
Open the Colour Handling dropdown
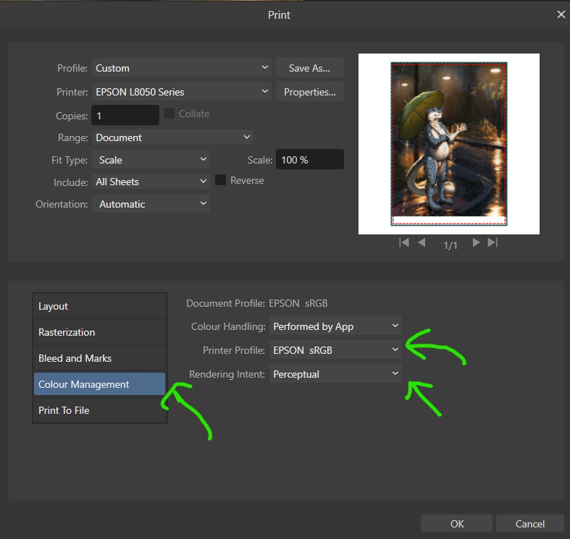[335, 326]
